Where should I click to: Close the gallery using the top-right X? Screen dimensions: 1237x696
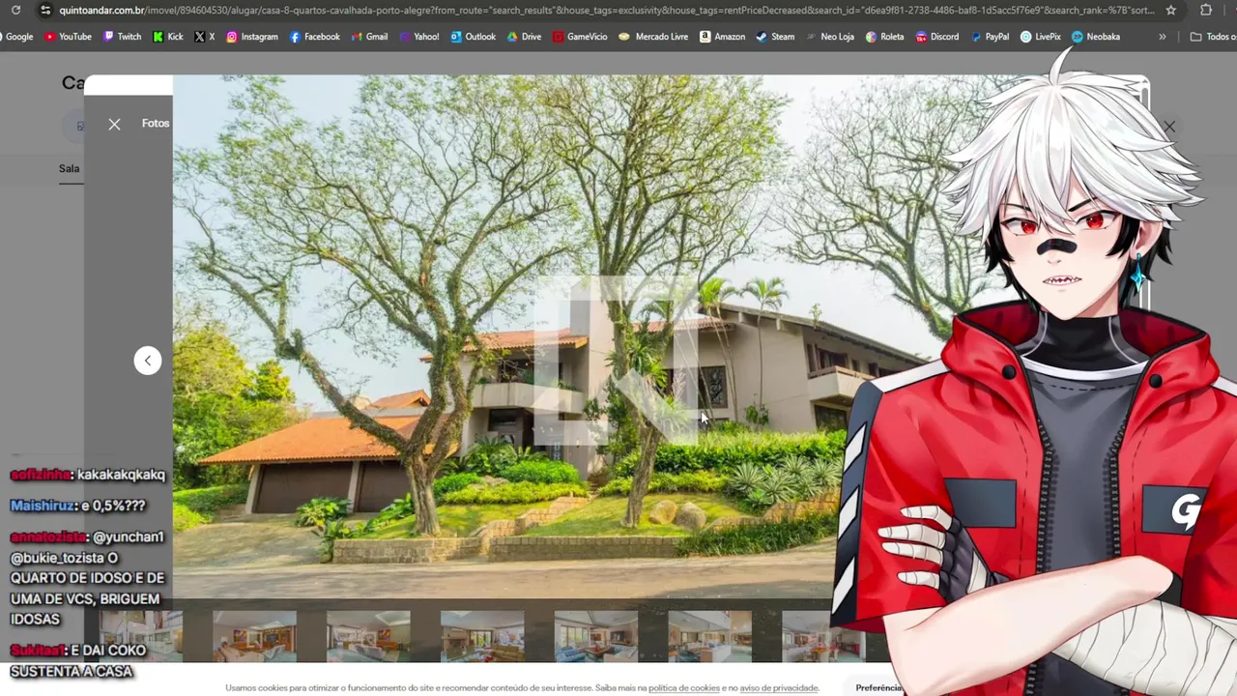click(1169, 127)
